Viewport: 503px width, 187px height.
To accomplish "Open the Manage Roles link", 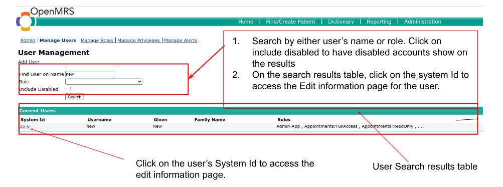I will (x=97, y=41).
